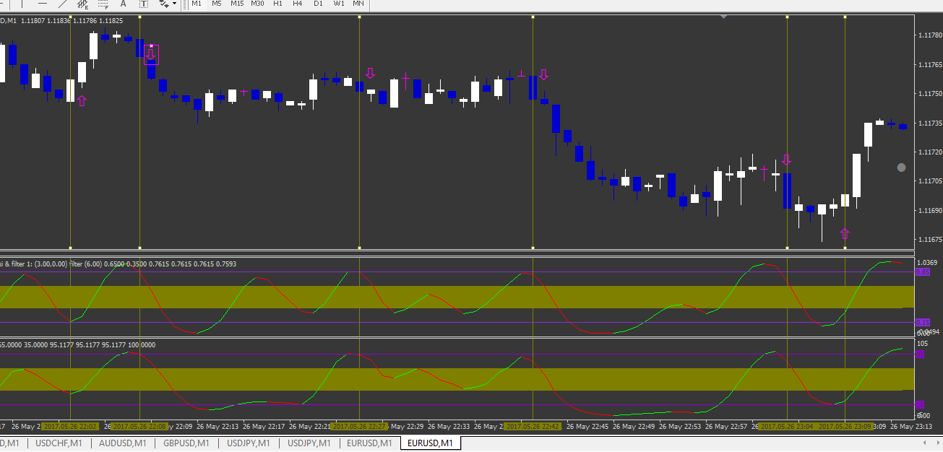This screenshot has height=452, width=943.
Task: Set chart timeframe to D1
Action: pos(318,4)
